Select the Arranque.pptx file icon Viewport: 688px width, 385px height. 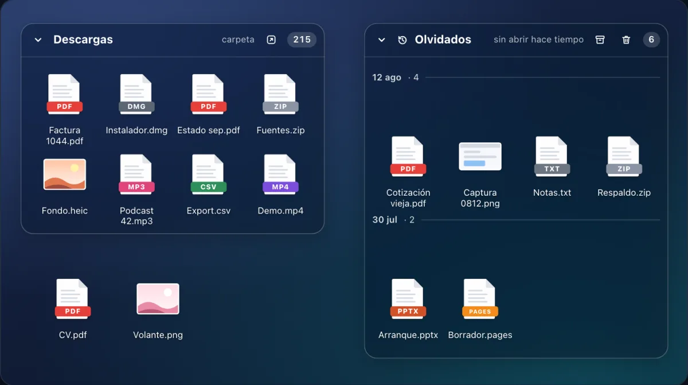coord(408,299)
